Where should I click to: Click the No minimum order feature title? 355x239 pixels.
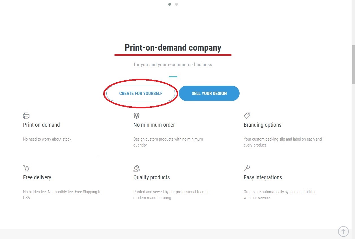(154, 125)
